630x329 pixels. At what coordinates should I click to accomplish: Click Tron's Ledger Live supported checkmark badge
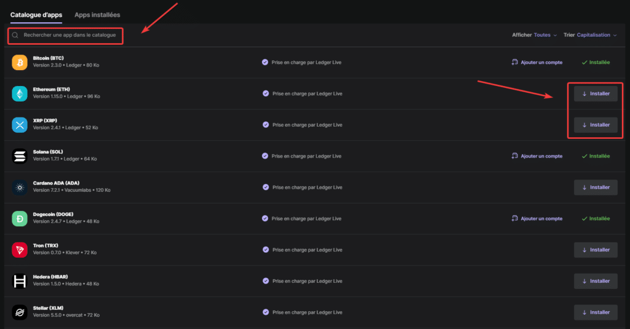click(x=266, y=250)
